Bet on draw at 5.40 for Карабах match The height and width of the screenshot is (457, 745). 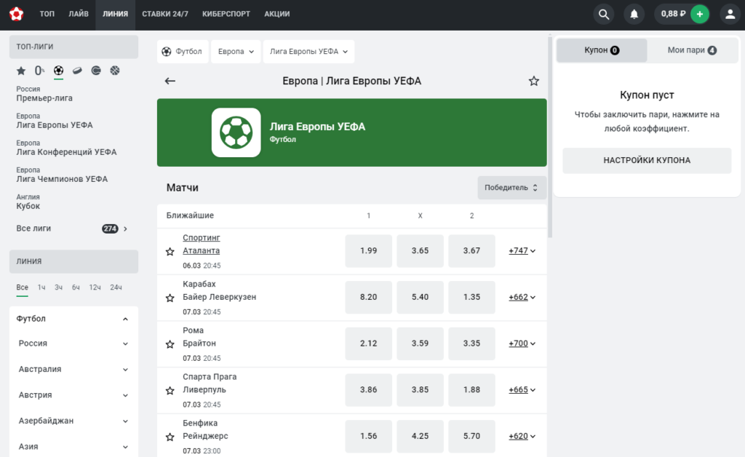coord(420,297)
